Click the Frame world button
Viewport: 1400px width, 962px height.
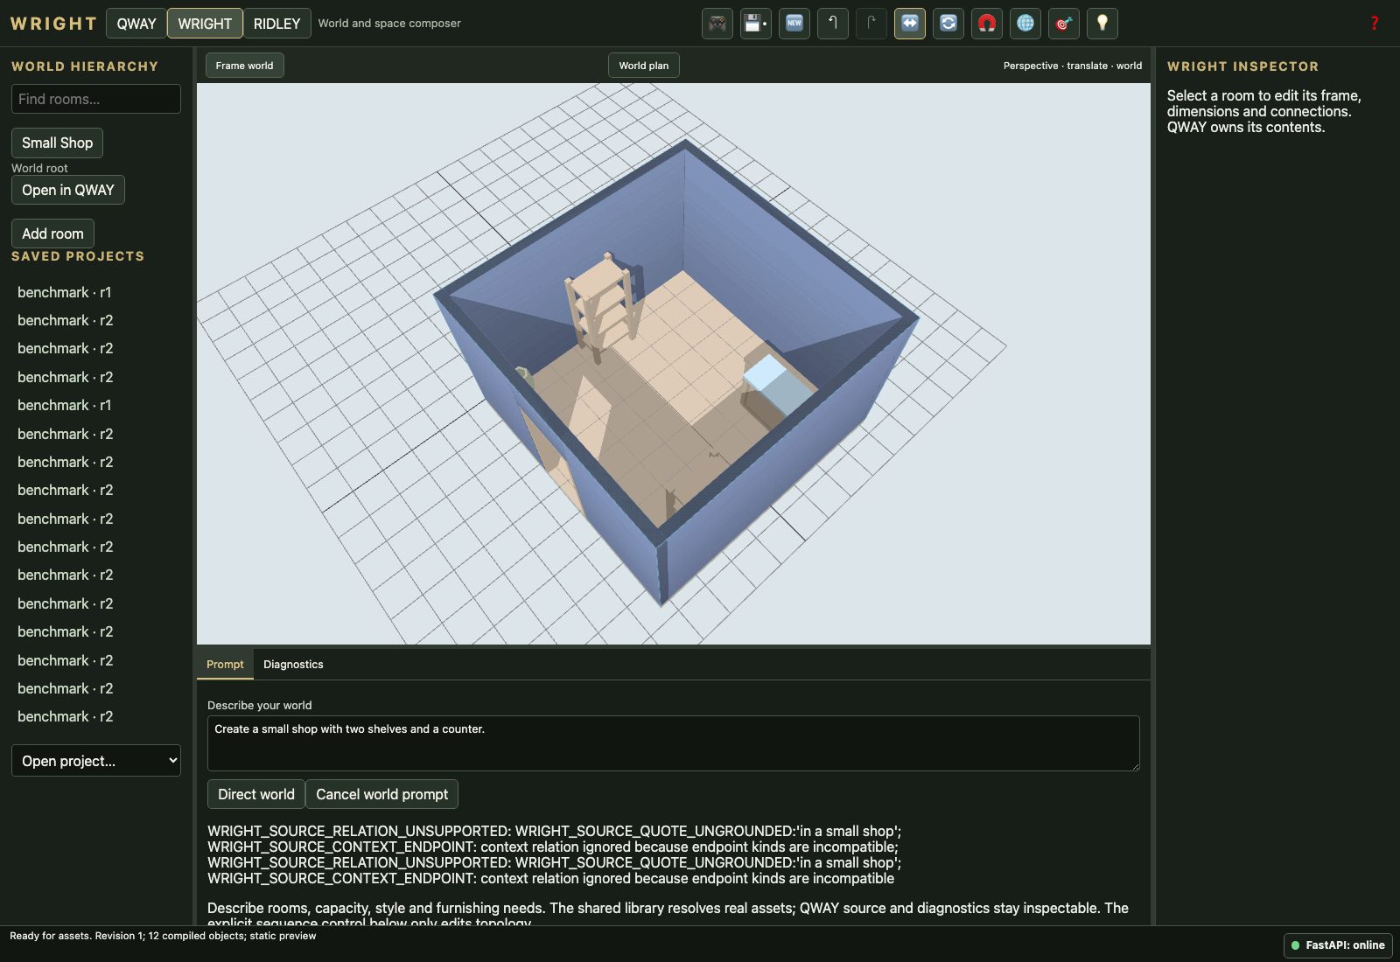(245, 66)
